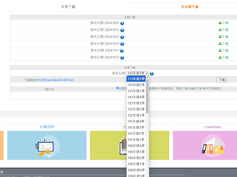Pick 110年第2季 from the list
237x177 pixels.
136,158
